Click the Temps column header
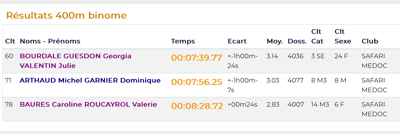400x134 pixels. (183, 41)
